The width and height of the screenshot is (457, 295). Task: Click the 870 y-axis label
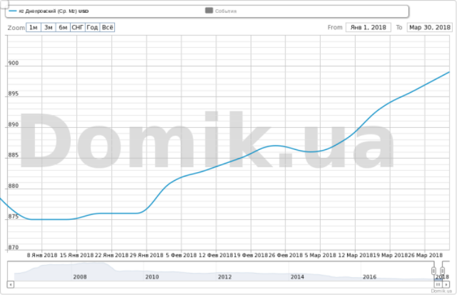14,248
